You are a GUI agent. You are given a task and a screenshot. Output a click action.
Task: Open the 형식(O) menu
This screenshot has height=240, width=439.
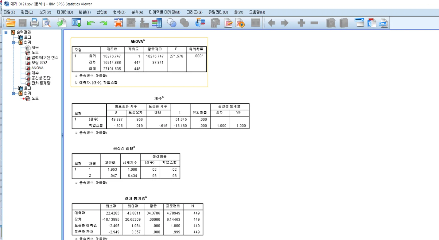point(119,12)
